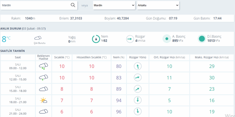Click the magnifying glass search icon

click(73, 5)
